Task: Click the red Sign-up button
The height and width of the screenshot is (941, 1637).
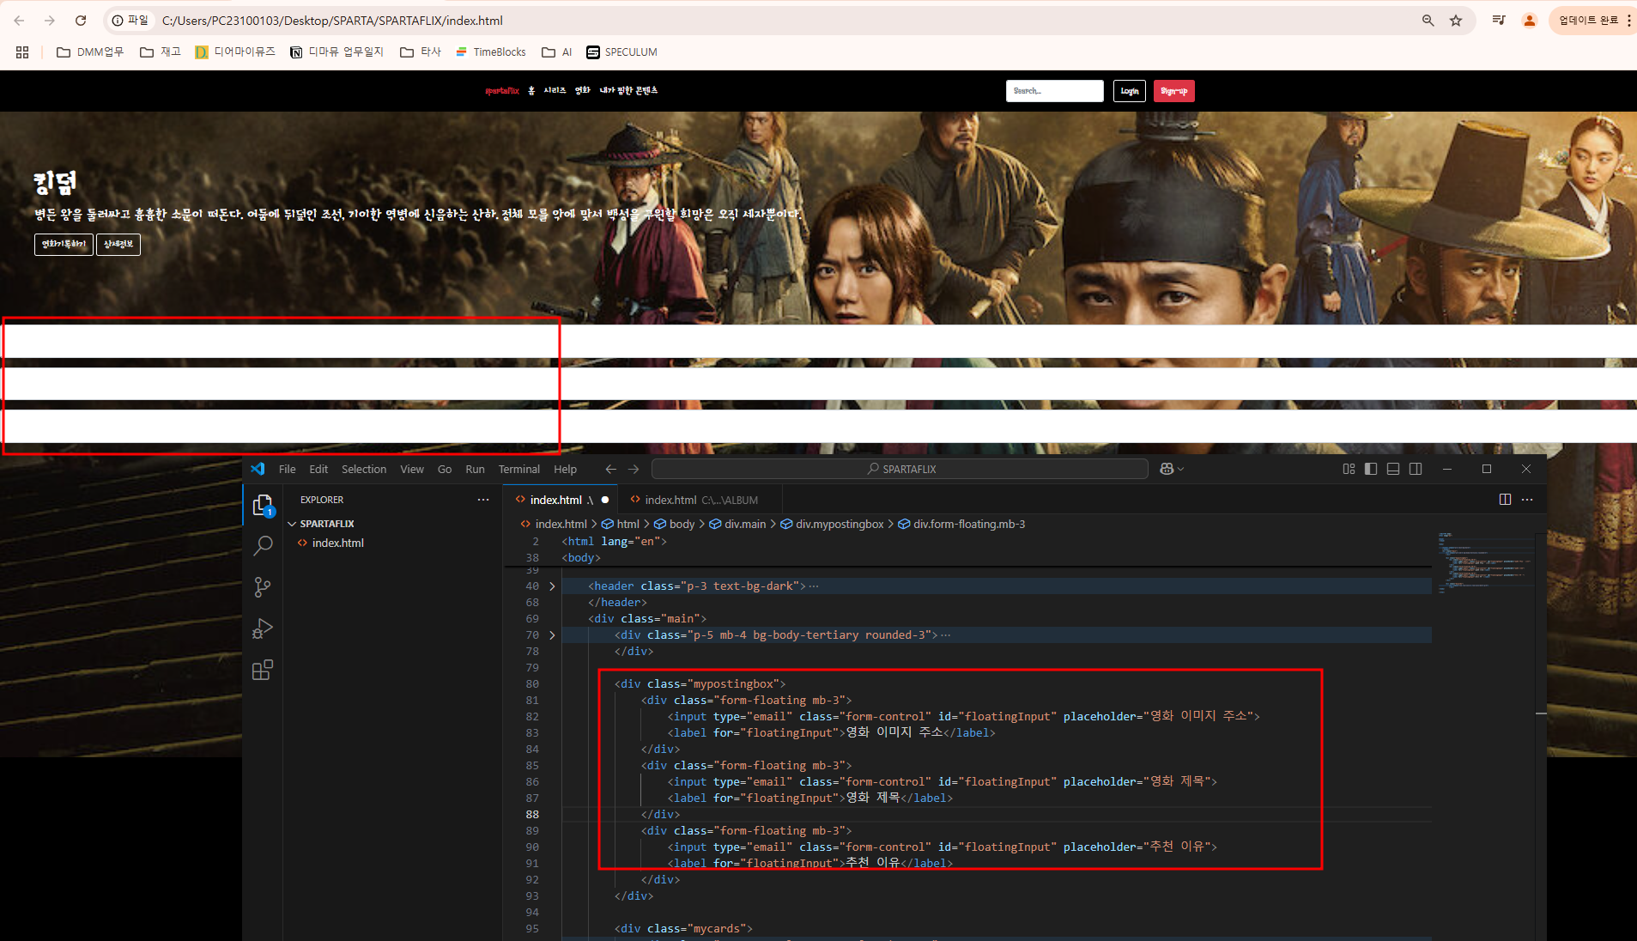Action: 1173,91
